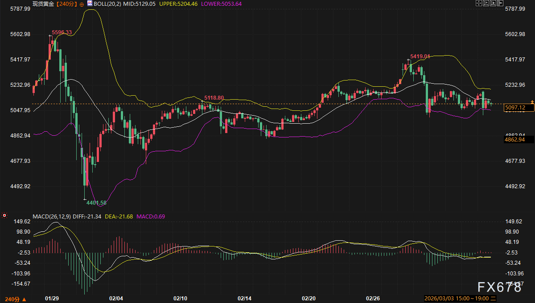Select the 02/14 date marker on timeline

click(244, 298)
